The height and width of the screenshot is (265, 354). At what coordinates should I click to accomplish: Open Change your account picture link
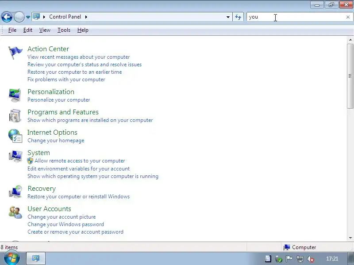point(62,217)
